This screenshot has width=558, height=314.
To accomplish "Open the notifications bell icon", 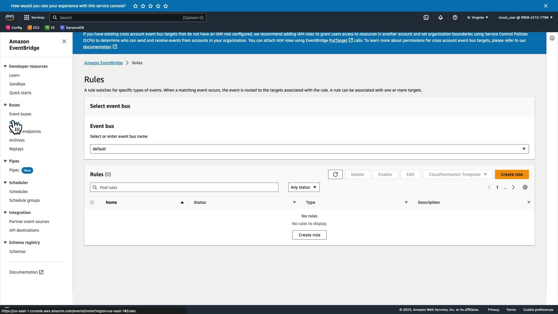I will click(441, 17).
